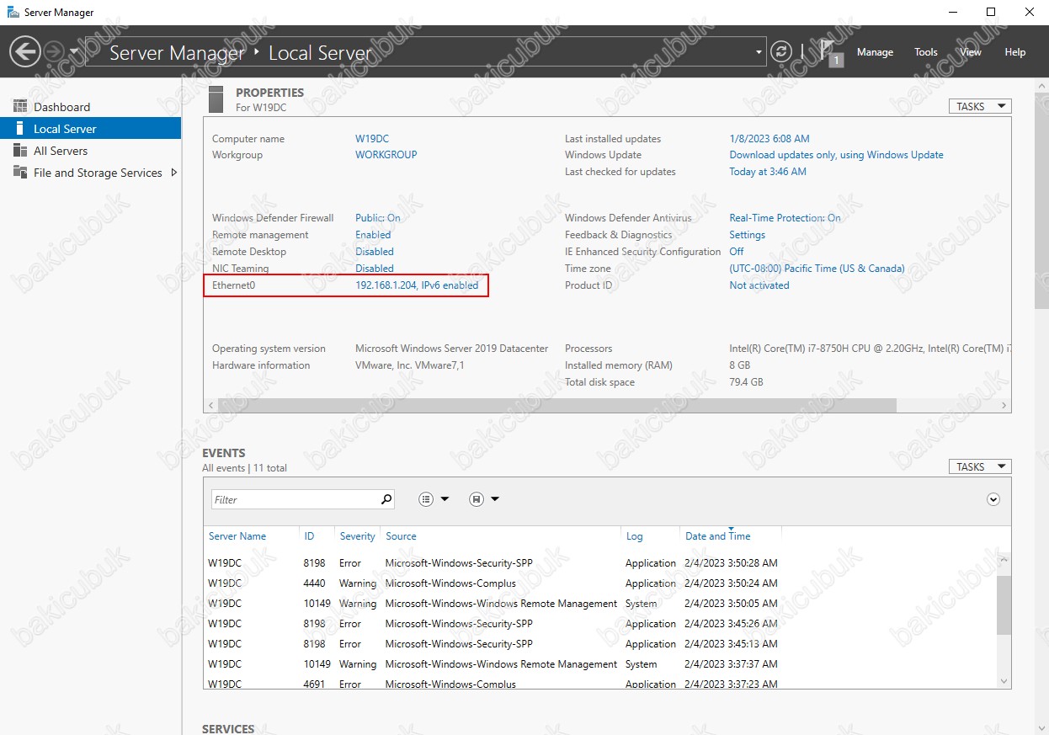Expand the events filter chevron button

point(993,499)
